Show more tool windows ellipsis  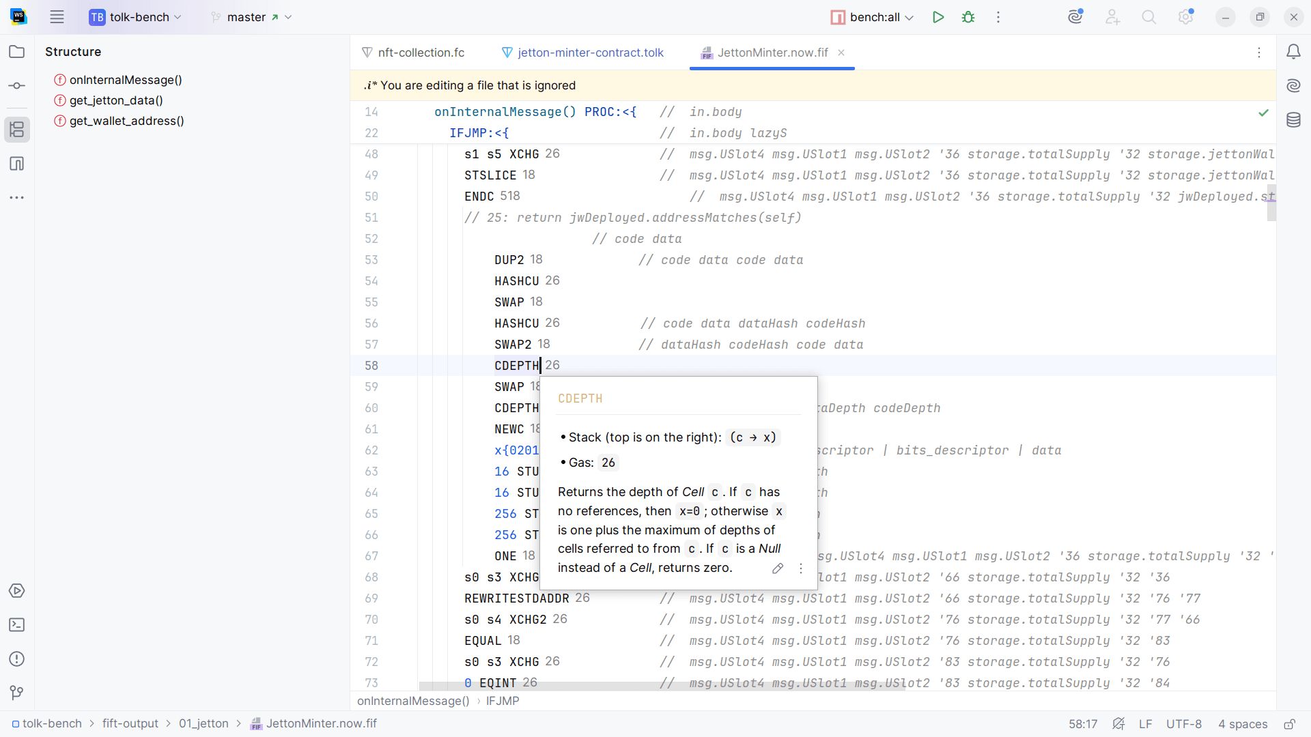(x=17, y=198)
